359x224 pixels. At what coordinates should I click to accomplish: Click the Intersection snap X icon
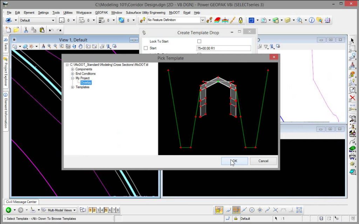click(x=276, y=210)
